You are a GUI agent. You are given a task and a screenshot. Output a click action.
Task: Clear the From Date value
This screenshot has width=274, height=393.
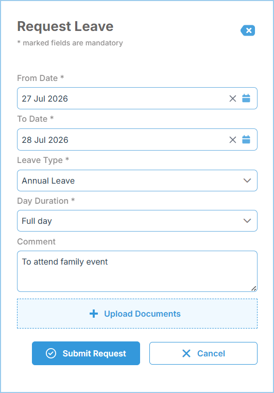pos(233,99)
